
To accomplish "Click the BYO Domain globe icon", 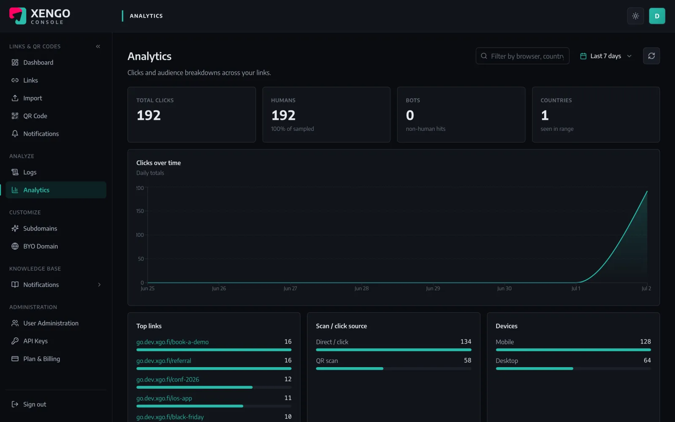I will pyautogui.click(x=15, y=246).
